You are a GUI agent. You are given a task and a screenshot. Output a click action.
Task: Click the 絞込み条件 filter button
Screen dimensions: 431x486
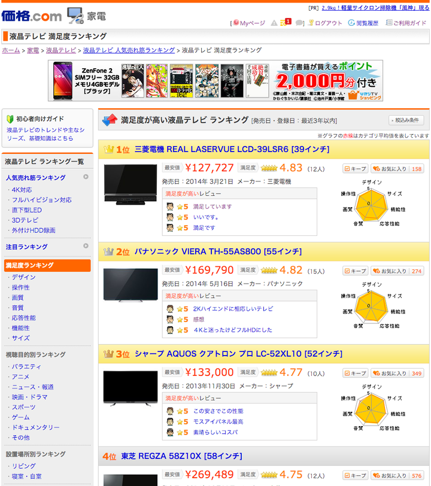[x=406, y=120]
